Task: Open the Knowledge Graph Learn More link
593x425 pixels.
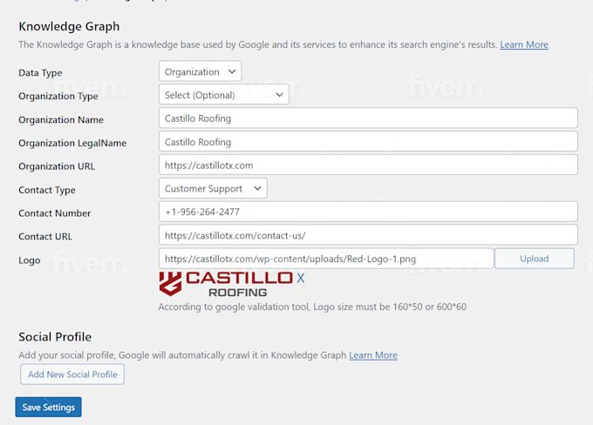Action: [524, 44]
